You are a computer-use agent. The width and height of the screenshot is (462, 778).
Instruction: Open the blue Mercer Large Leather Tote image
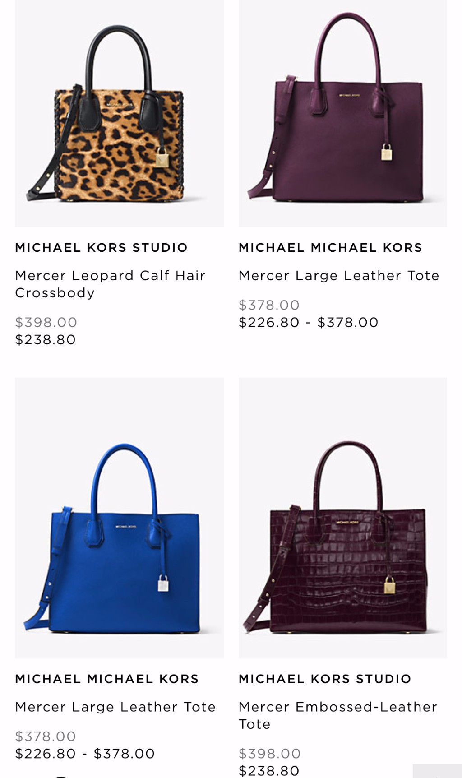point(119,518)
